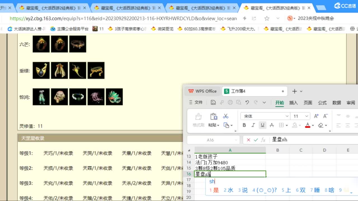
Task: Switch to the 插入 ribbon tab
Action: click(293, 103)
